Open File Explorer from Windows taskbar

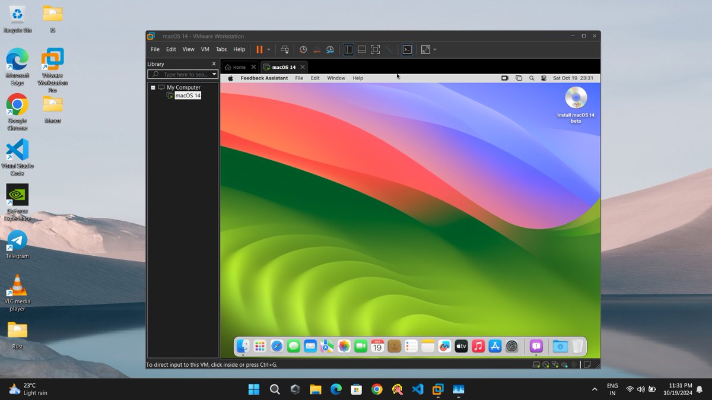tap(316, 389)
